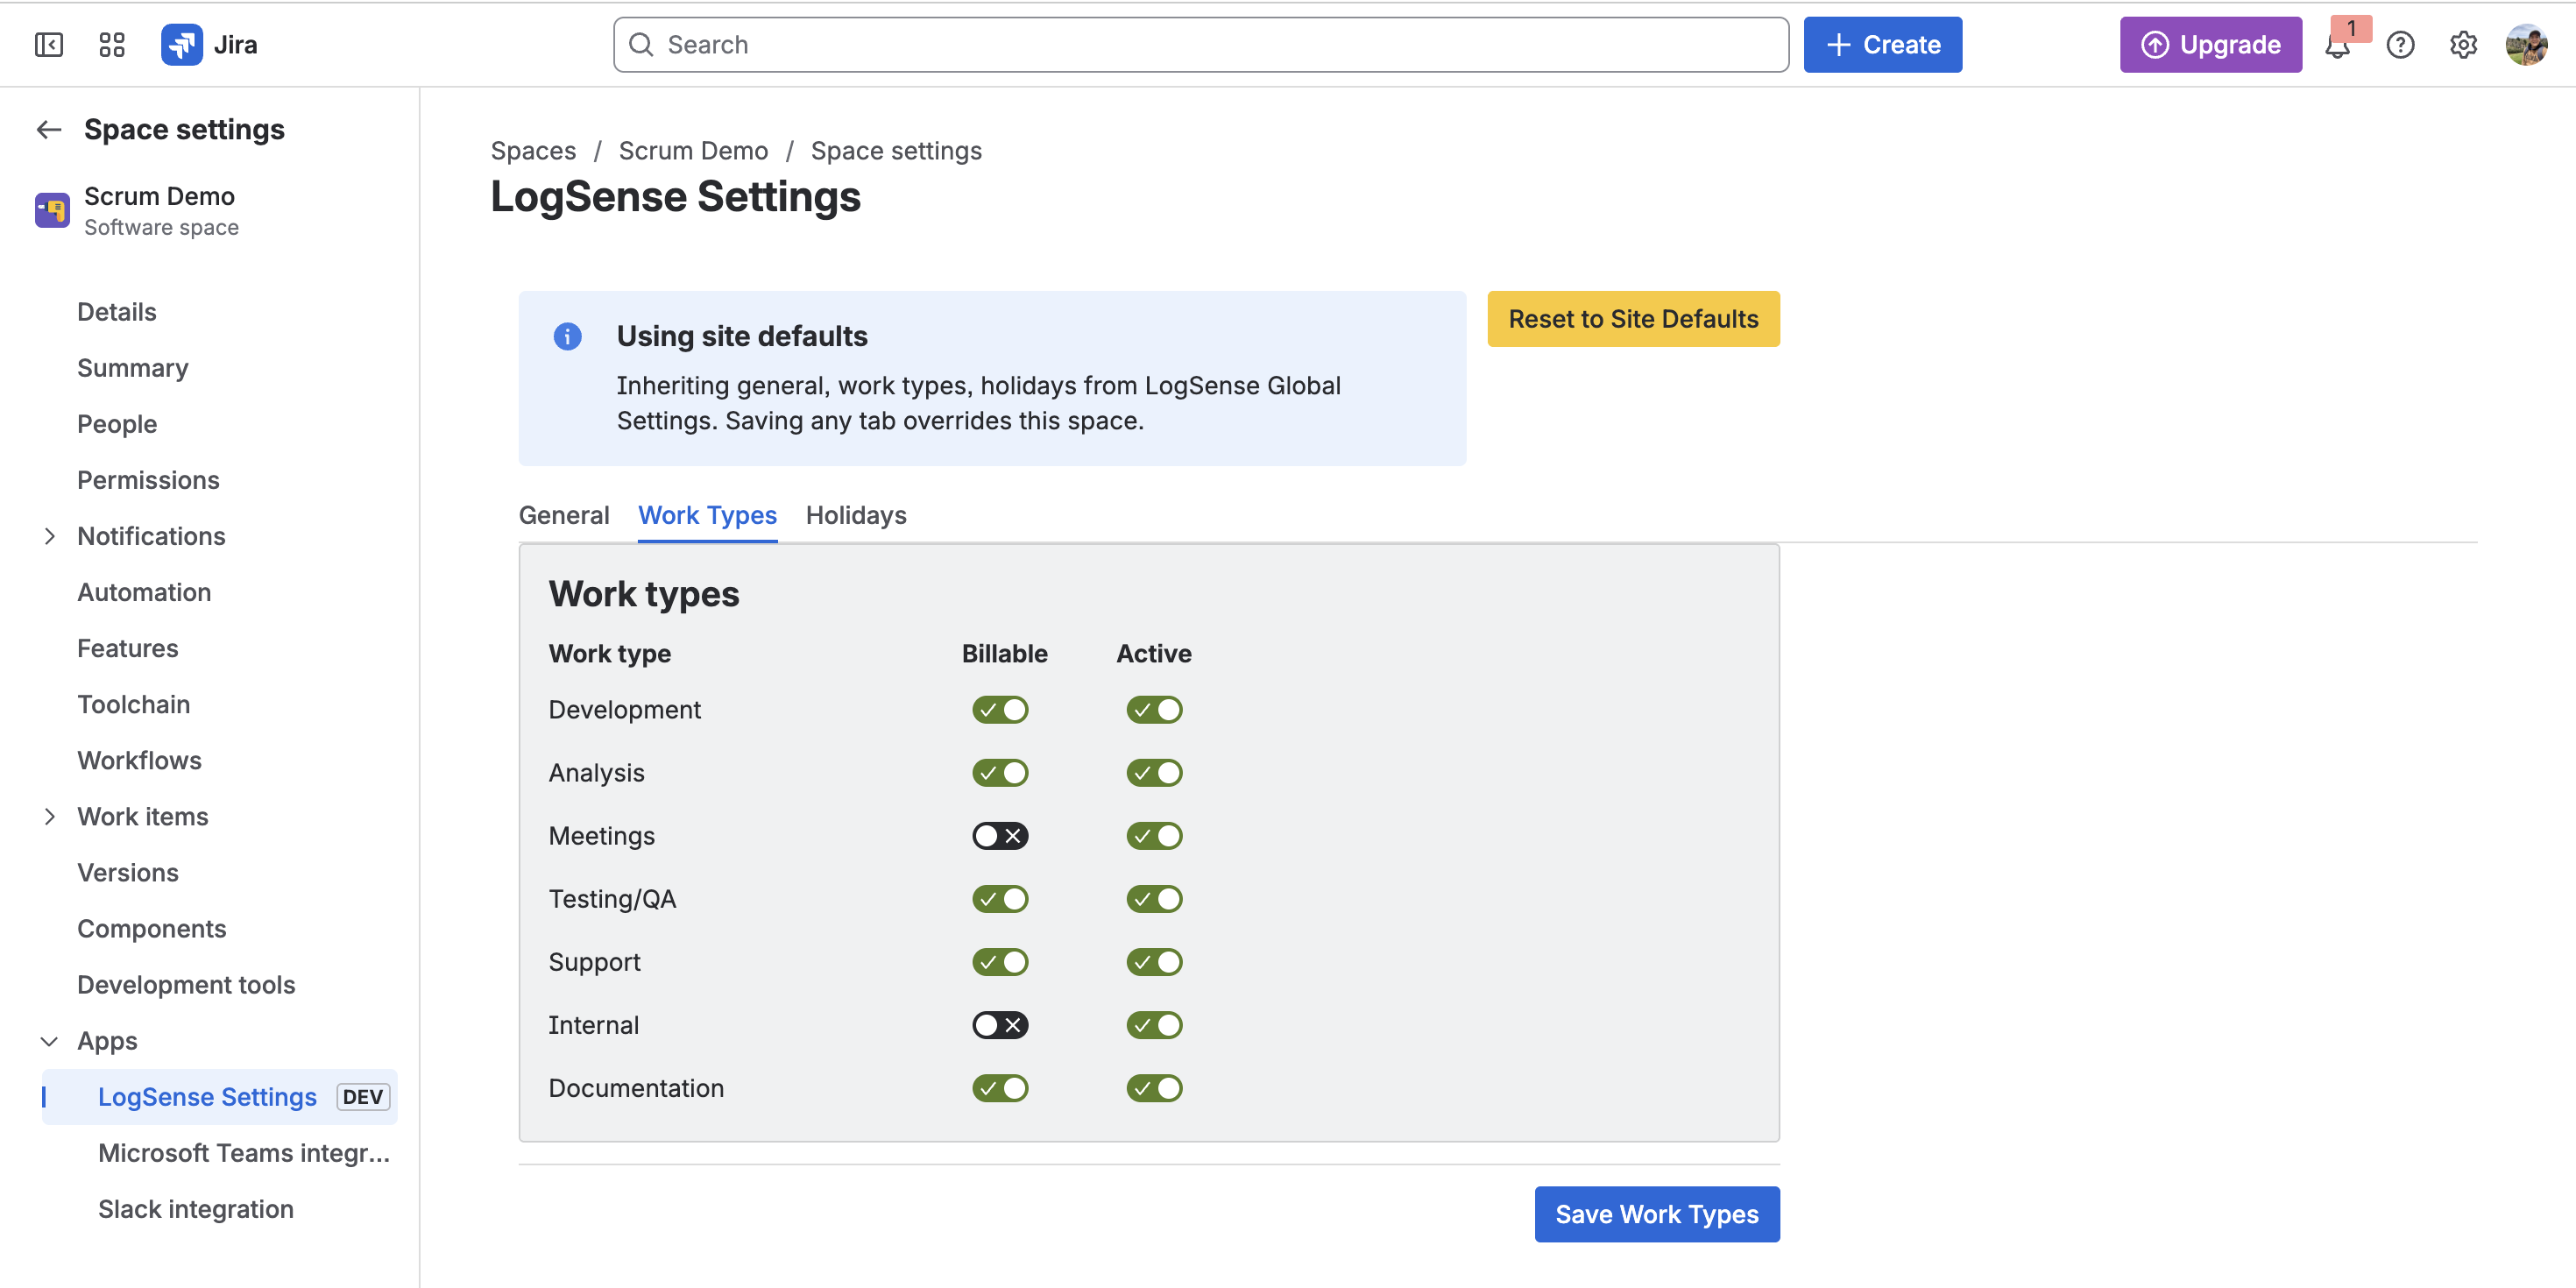Open the help question mark icon
Screen dimensions: 2576x1288
tap(2400, 45)
